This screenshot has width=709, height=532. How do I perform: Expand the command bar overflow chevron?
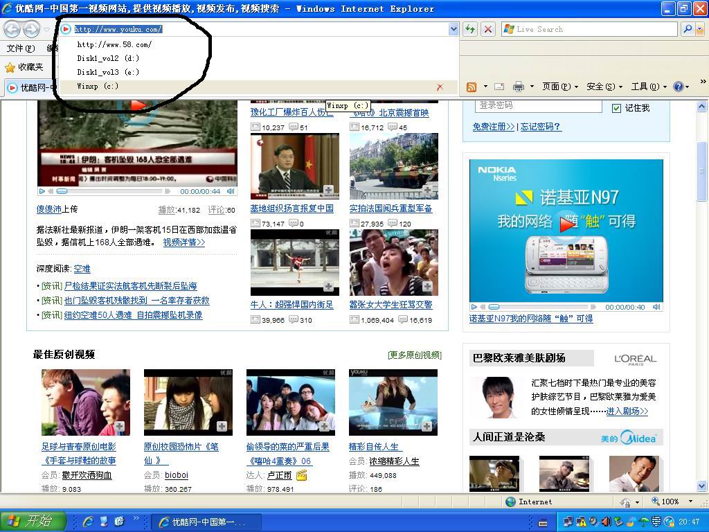click(x=703, y=82)
